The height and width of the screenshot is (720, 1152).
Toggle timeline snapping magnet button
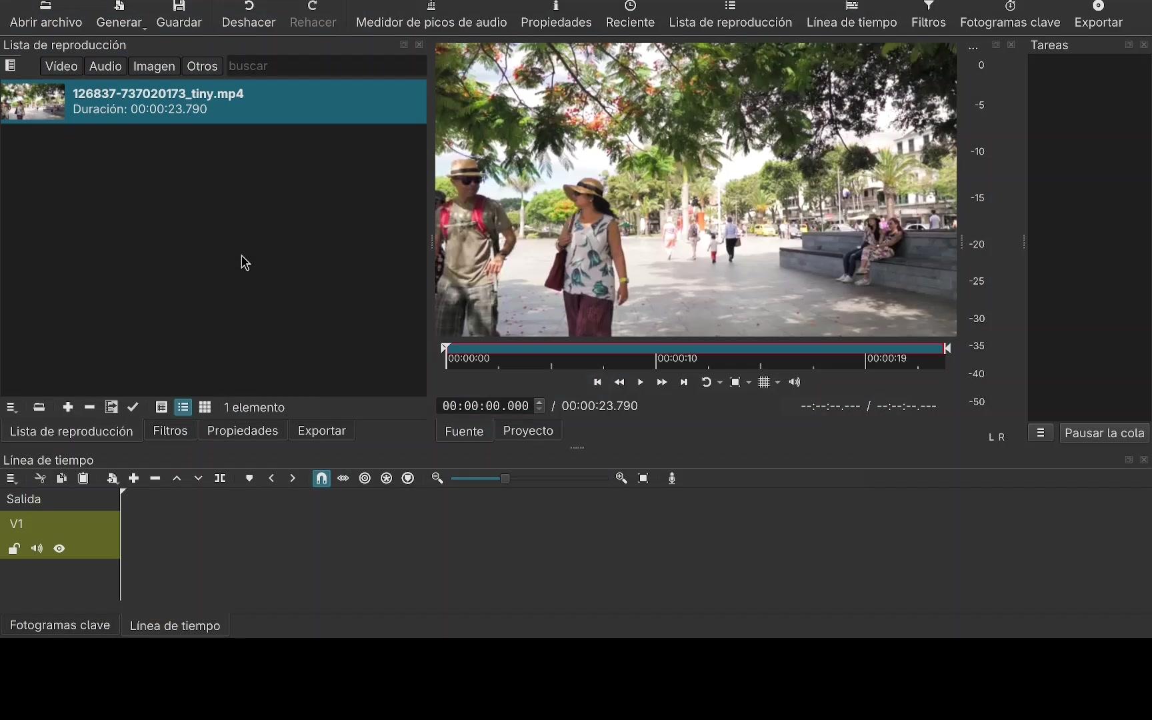321,478
